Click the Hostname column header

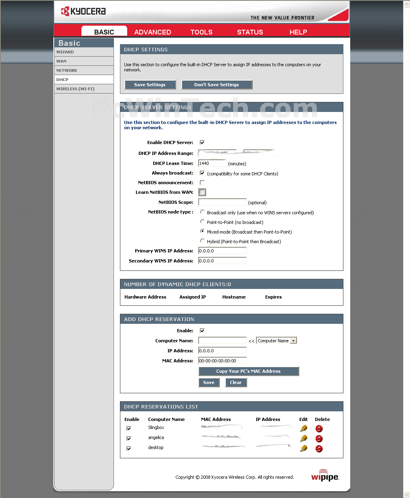point(234,297)
